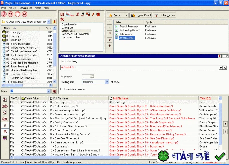Viewport: 229px width, 165px height.
Task: Select the wrench tools filter category icon
Action: pos(62,19)
